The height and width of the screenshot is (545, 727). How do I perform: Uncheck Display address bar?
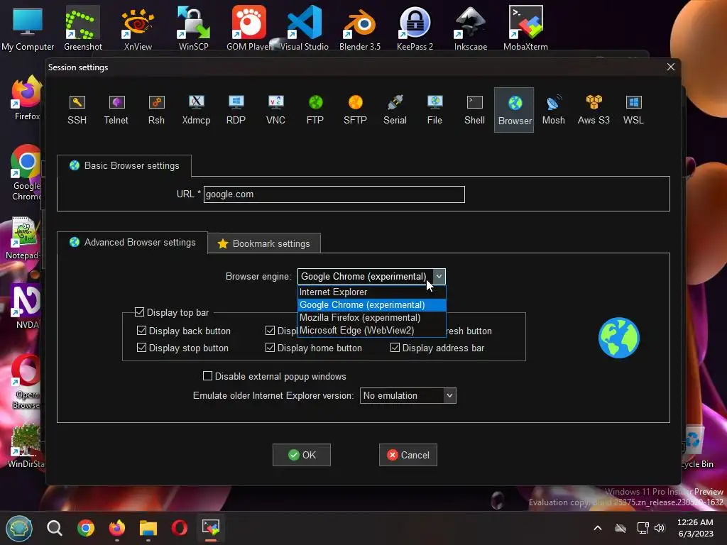(x=395, y=348)
